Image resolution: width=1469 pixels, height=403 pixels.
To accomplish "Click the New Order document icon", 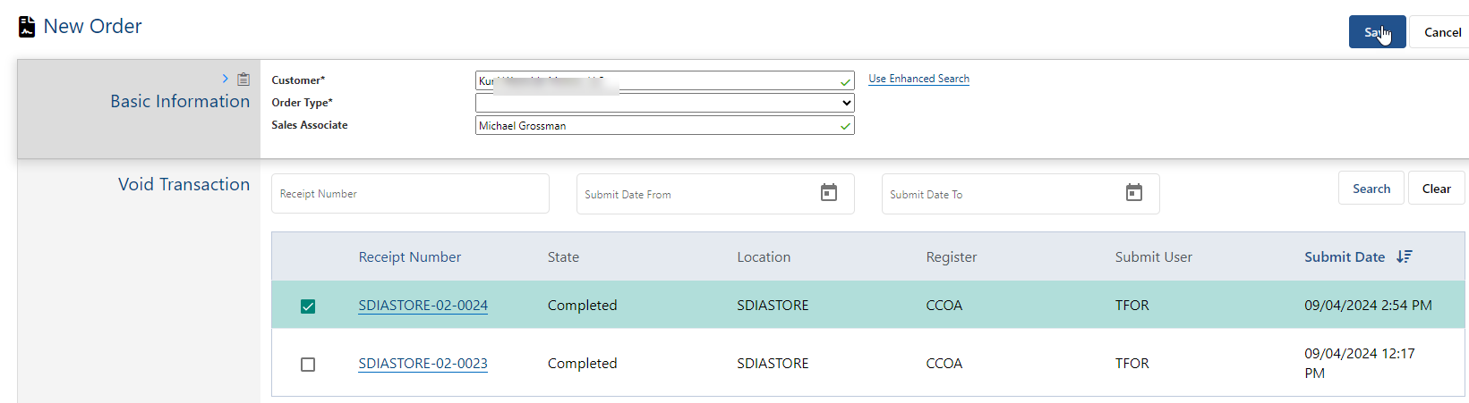I will pyautogui.click(x=27, y=27).
